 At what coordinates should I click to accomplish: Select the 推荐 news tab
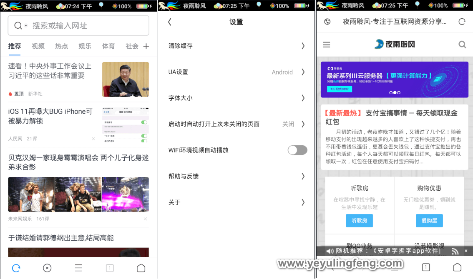pos(15,46)
